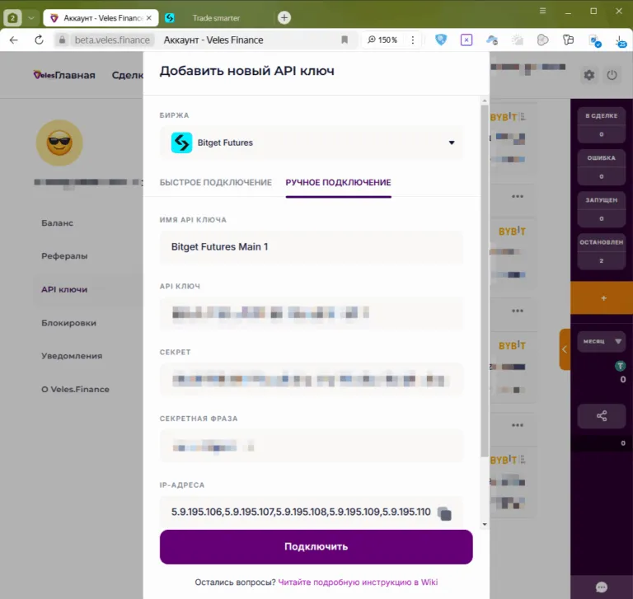633x599 pixels.
Task: Reload the page with the refresh icon
Action: (x=39, y=40)
